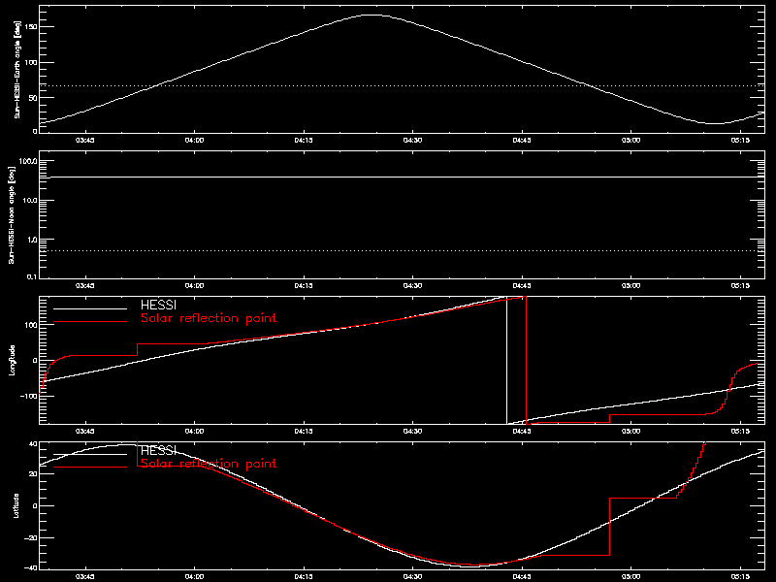Click the red legend line sample in Latitude panel
This screenshot has width=776, height=582.
(90, 468)
